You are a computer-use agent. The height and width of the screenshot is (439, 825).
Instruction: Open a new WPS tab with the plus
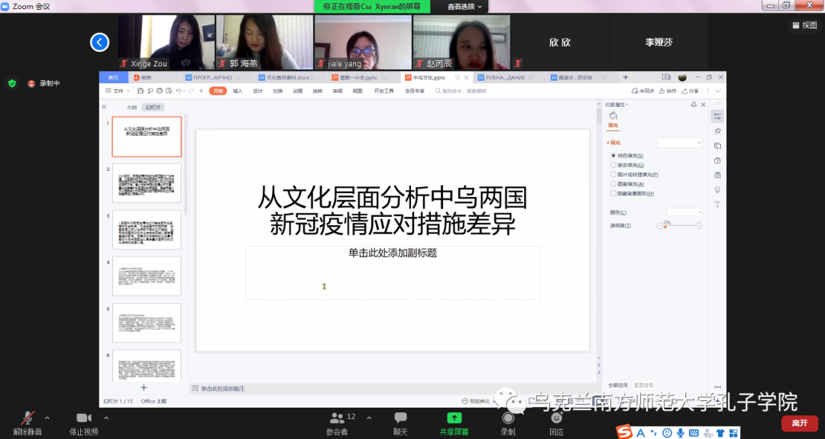tap(626, 77)
